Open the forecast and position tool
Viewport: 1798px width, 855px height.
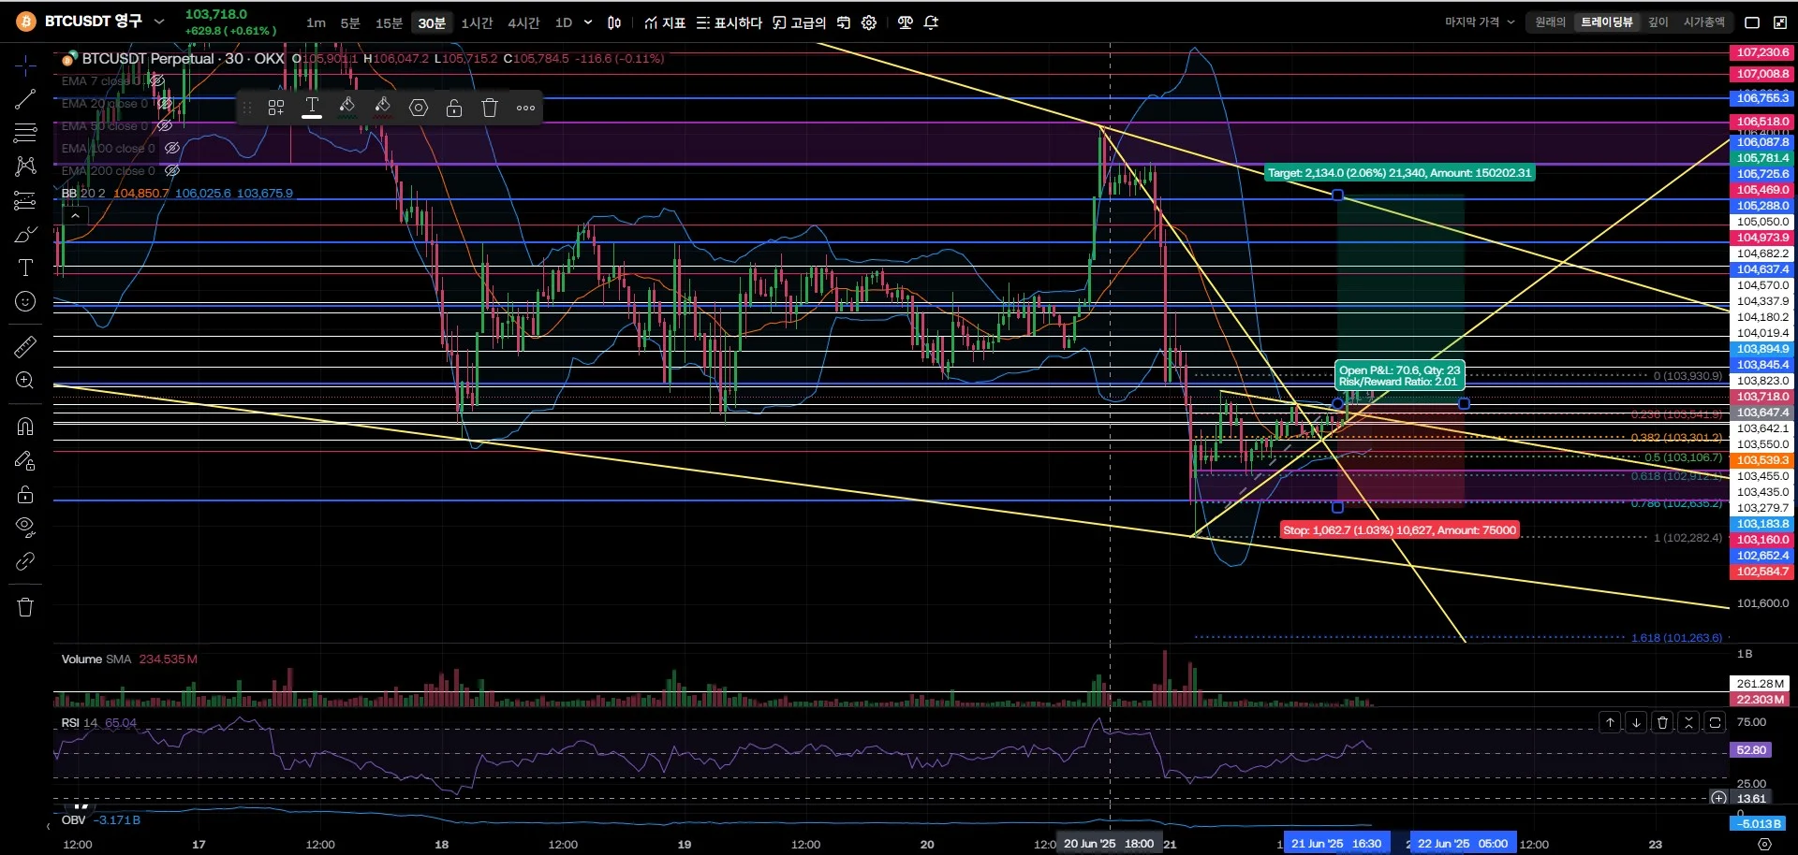25,200
